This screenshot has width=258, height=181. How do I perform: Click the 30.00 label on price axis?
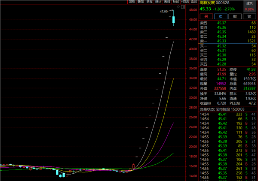(x=193, y=98)
